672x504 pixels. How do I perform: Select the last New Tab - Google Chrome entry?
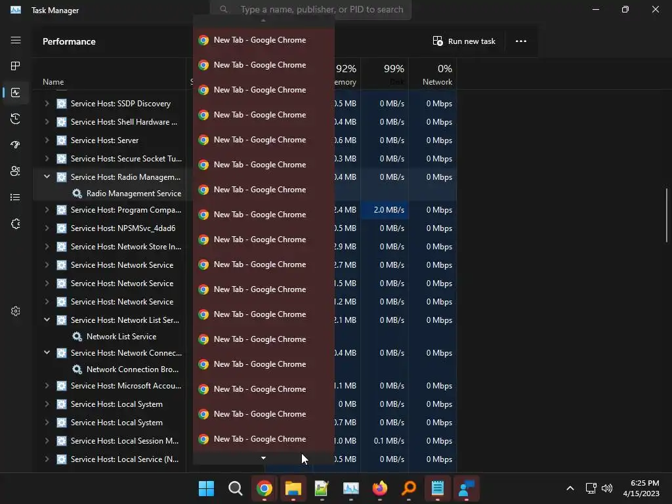pos(264,439)
